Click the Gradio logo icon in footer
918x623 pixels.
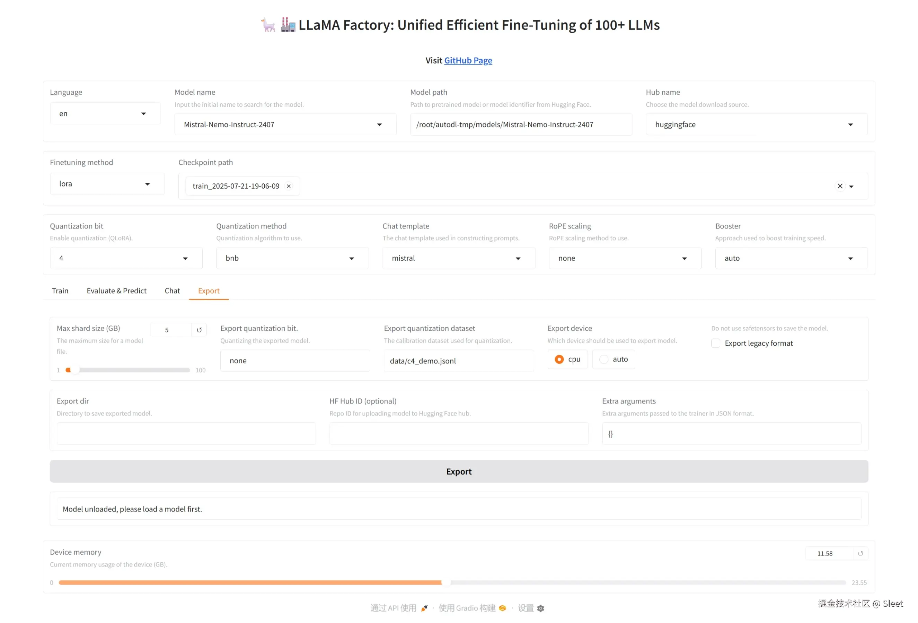502,608
